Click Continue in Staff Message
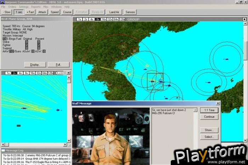The width and height of the screenshot is (248, 165). click(209, 117)
